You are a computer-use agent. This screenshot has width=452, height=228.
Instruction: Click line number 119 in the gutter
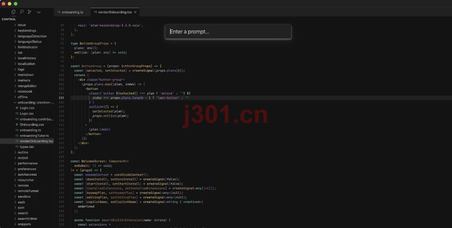(x=61, y=161)
